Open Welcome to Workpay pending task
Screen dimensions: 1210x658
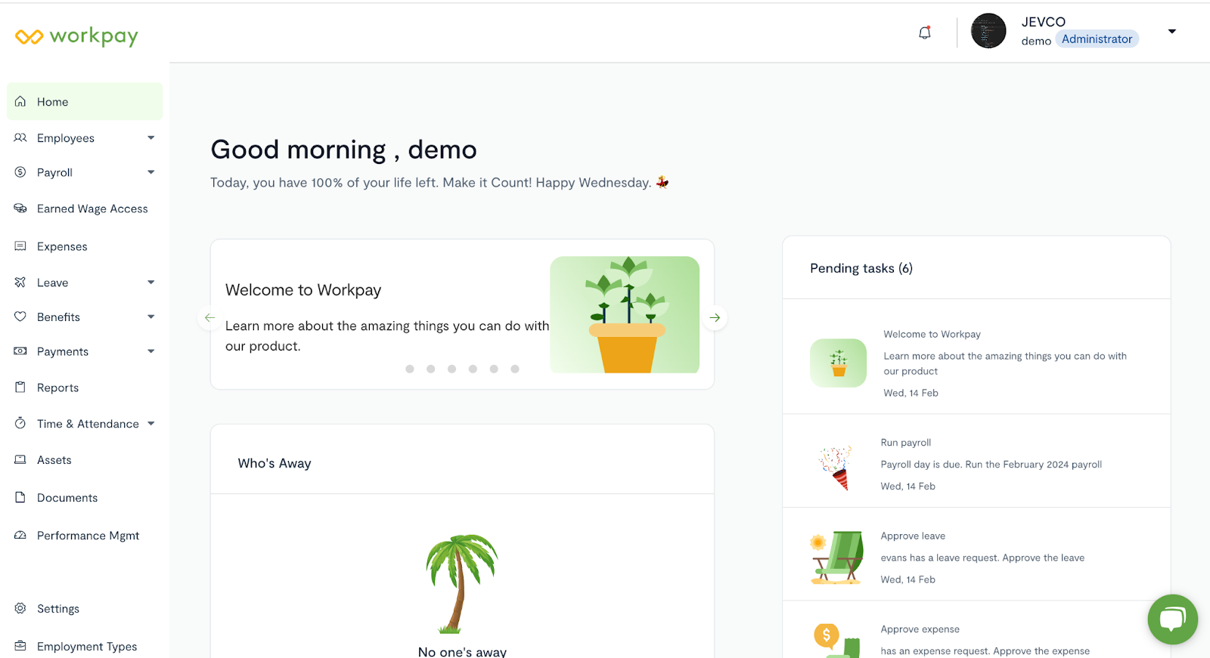(976, 357)
